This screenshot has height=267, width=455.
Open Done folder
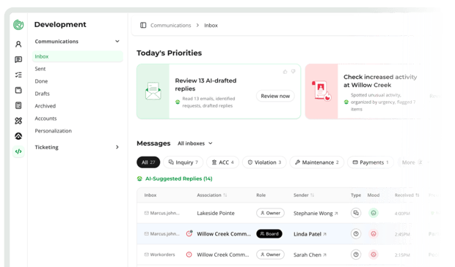click(41, 81)
